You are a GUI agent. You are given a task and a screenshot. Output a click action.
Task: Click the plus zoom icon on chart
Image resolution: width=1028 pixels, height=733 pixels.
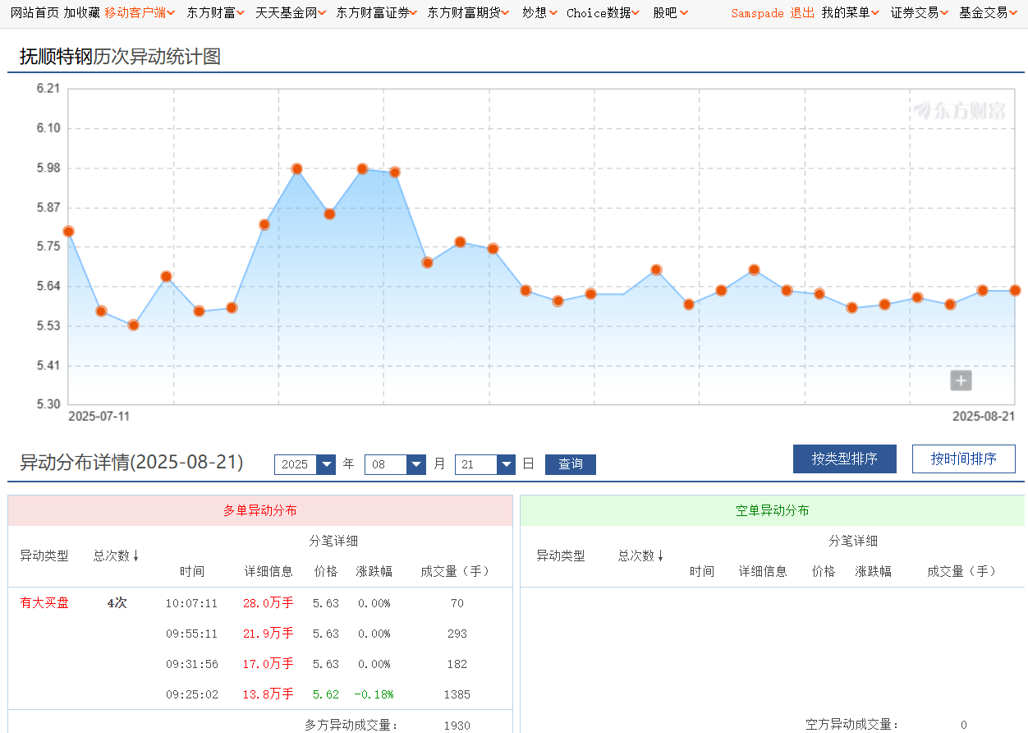(x=961, y=380)
